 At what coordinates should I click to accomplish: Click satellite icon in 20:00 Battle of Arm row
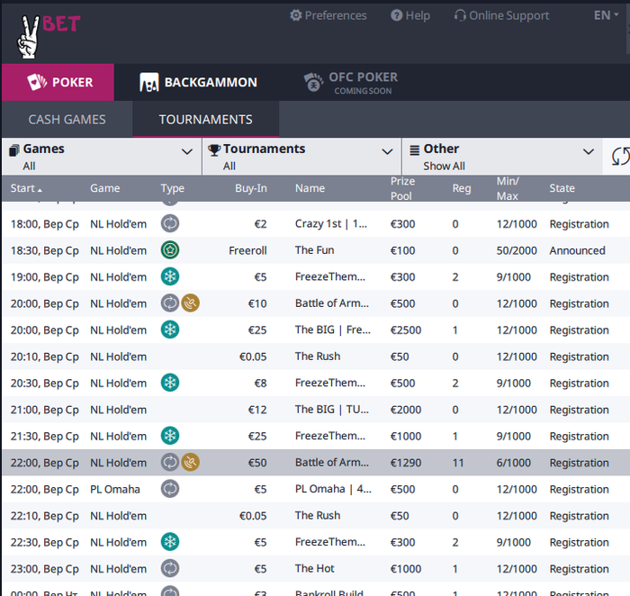coord(191,303)
